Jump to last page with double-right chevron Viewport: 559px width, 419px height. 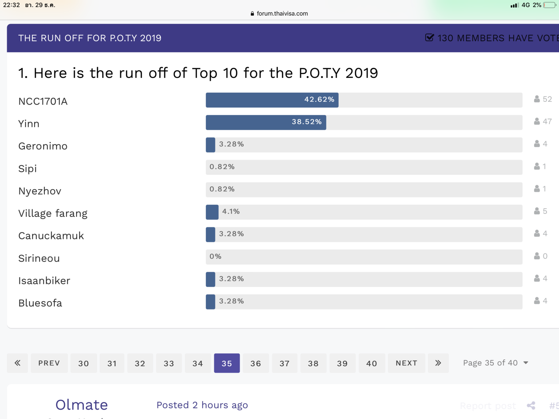tap(438, 363)
